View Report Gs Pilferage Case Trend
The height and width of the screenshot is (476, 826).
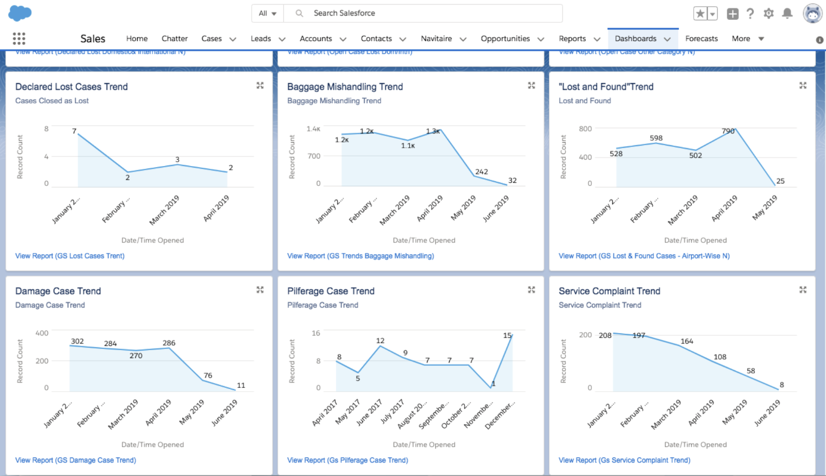point(348,460)
